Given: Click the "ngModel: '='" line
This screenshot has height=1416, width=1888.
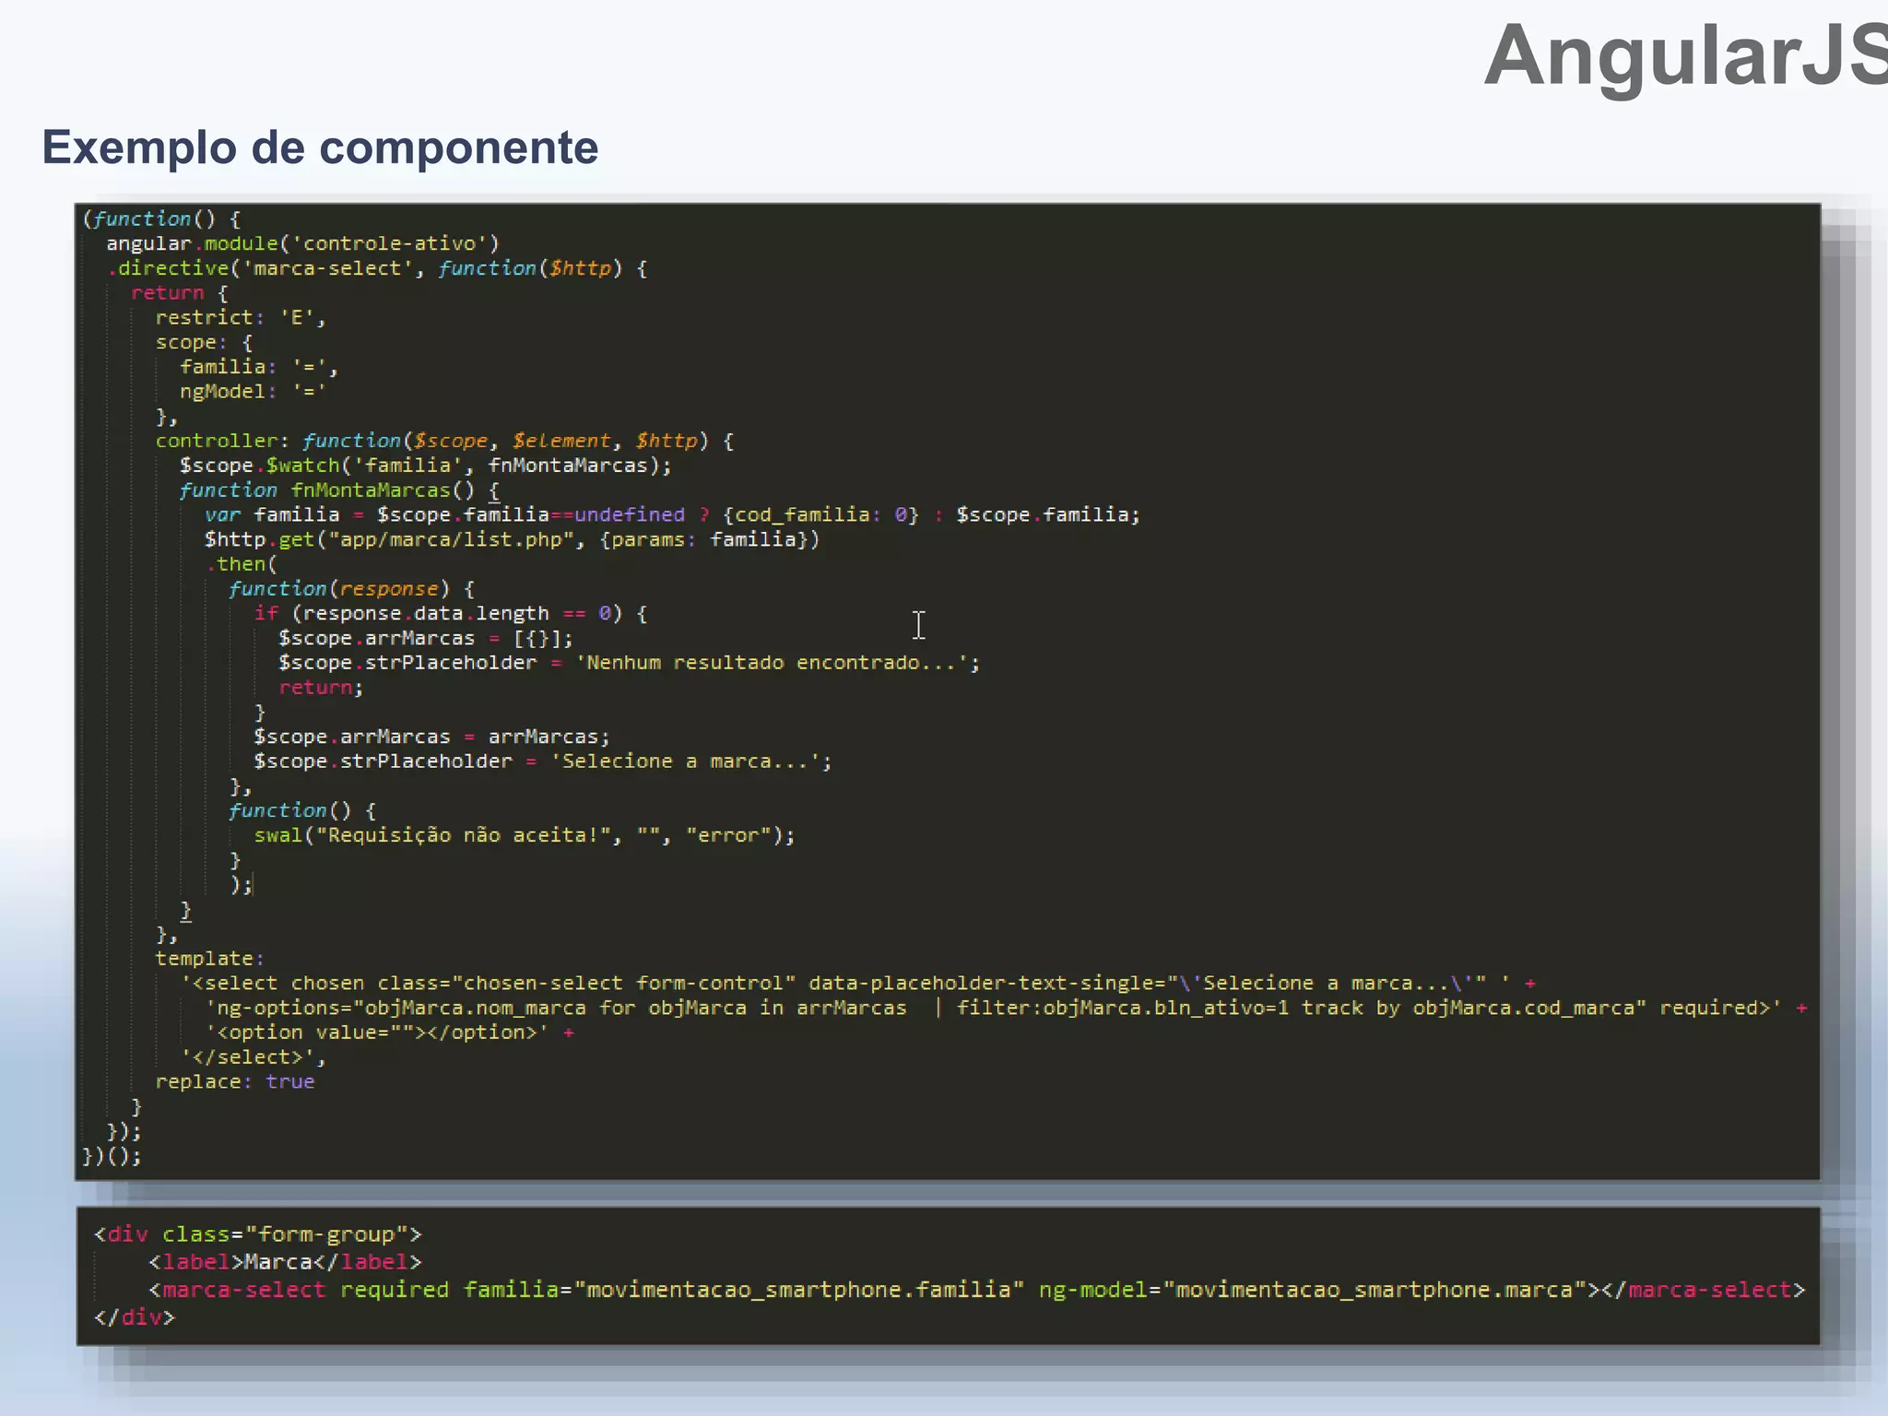Looking at the screenshot, I should 253,392.
